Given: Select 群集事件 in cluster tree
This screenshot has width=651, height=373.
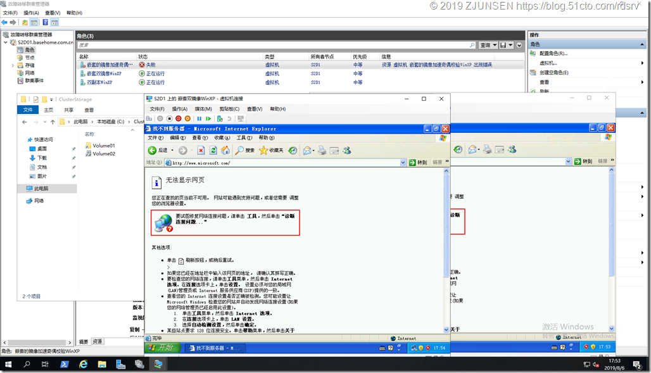Looking at the screenshot, I should pos(34,80).
